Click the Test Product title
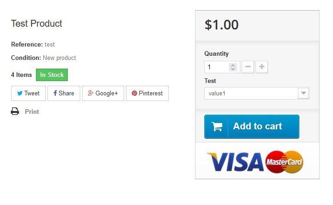The image size is (333, 205). [x=36, y=23]
